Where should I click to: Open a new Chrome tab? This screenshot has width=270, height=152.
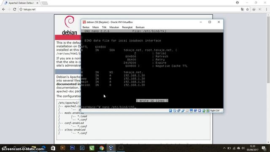(45, 3)
